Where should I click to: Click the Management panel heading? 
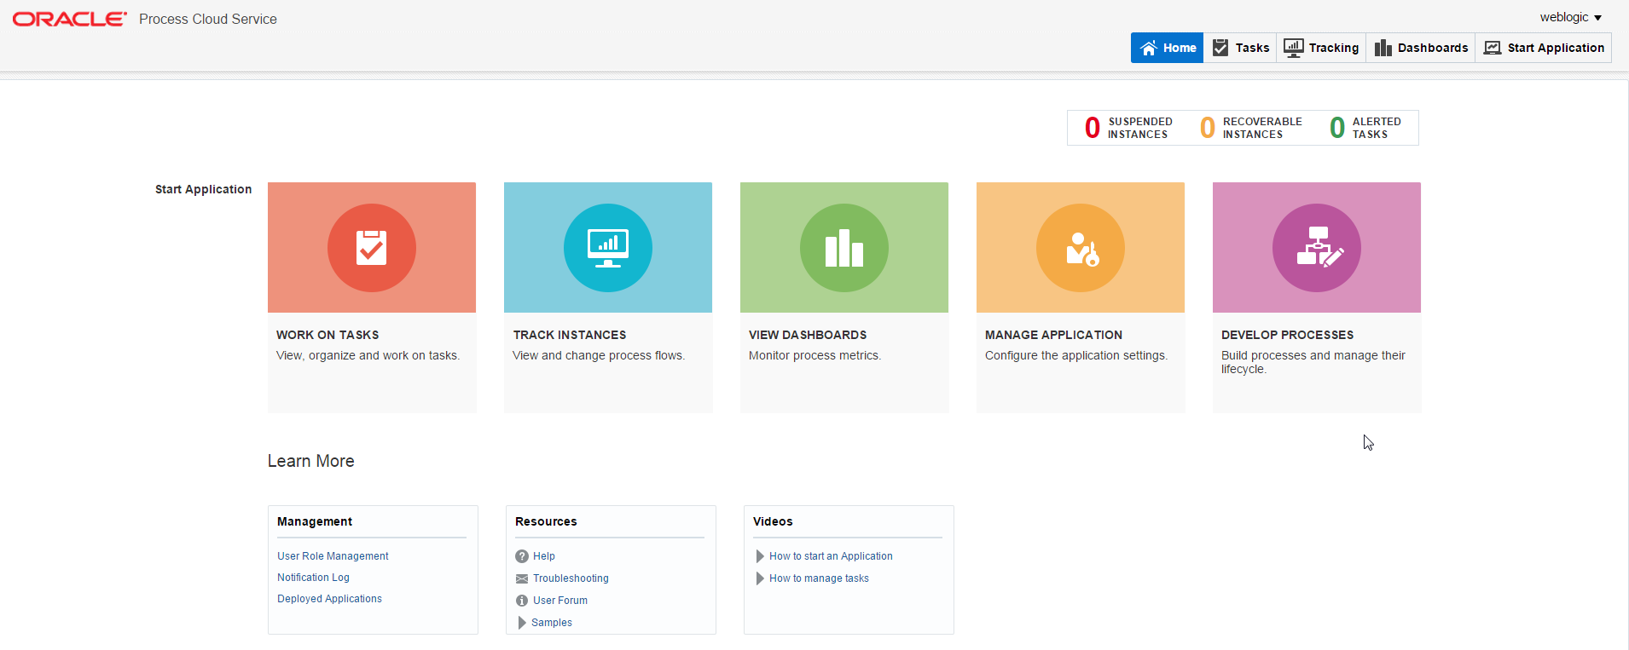tap(315, 521)
